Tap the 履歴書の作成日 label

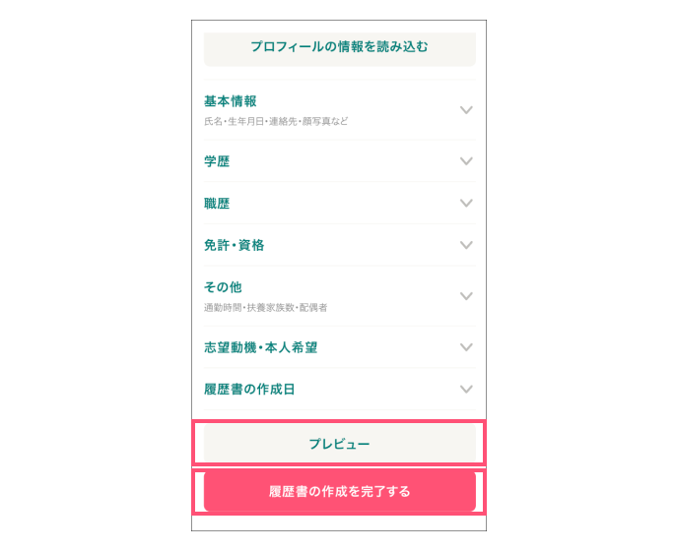click(x=249, y=390)
